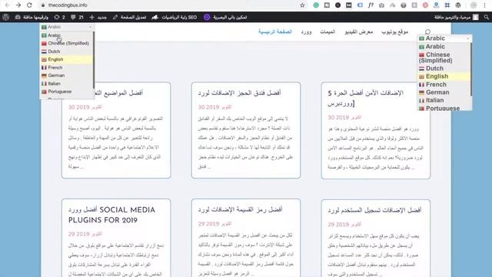Open the blue hash grid extension icon
Image resolution: width=492 pixels, height=277 pixels.
[447, 5]
